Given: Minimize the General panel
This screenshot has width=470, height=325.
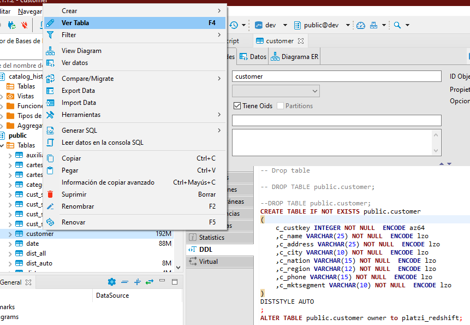Looking at the screenshot, I should [x=162, y=281].
